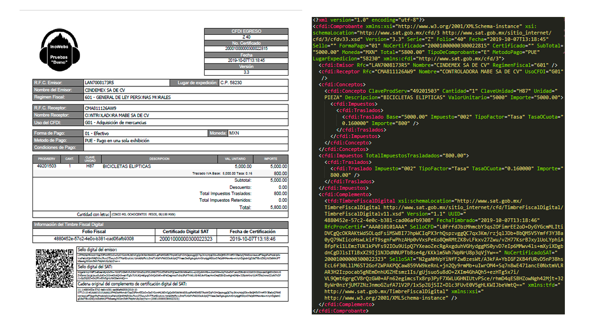Click the 'VAL. UNITARIO' column header

tap(235, 159)
